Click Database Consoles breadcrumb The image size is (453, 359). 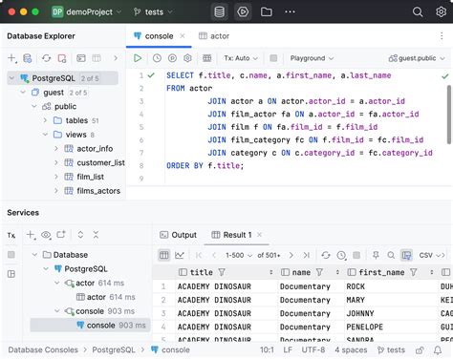coord(43,350)
